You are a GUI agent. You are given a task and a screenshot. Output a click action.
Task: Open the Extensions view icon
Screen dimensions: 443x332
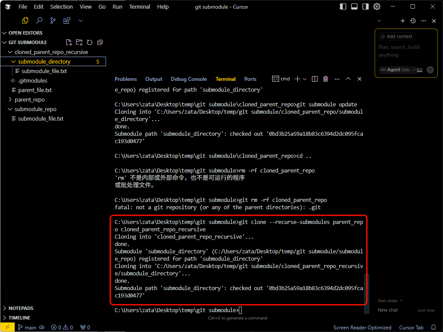tap(67, 20)
